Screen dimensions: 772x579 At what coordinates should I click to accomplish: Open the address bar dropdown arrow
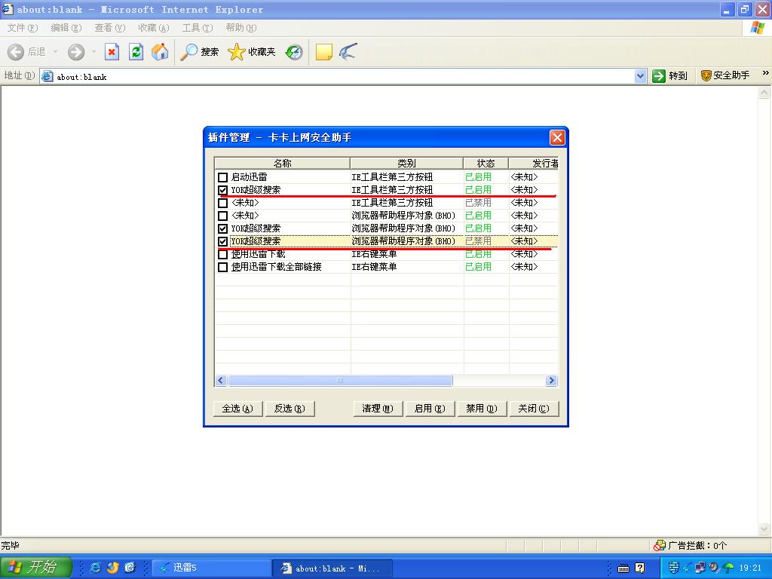pos(640,76)
